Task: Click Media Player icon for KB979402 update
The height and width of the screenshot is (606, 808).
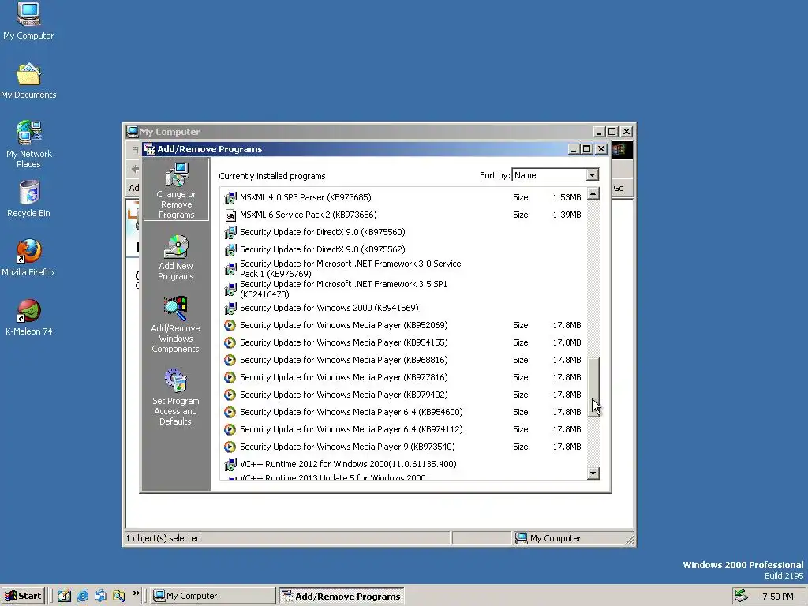Action: (x=230, y=395)
